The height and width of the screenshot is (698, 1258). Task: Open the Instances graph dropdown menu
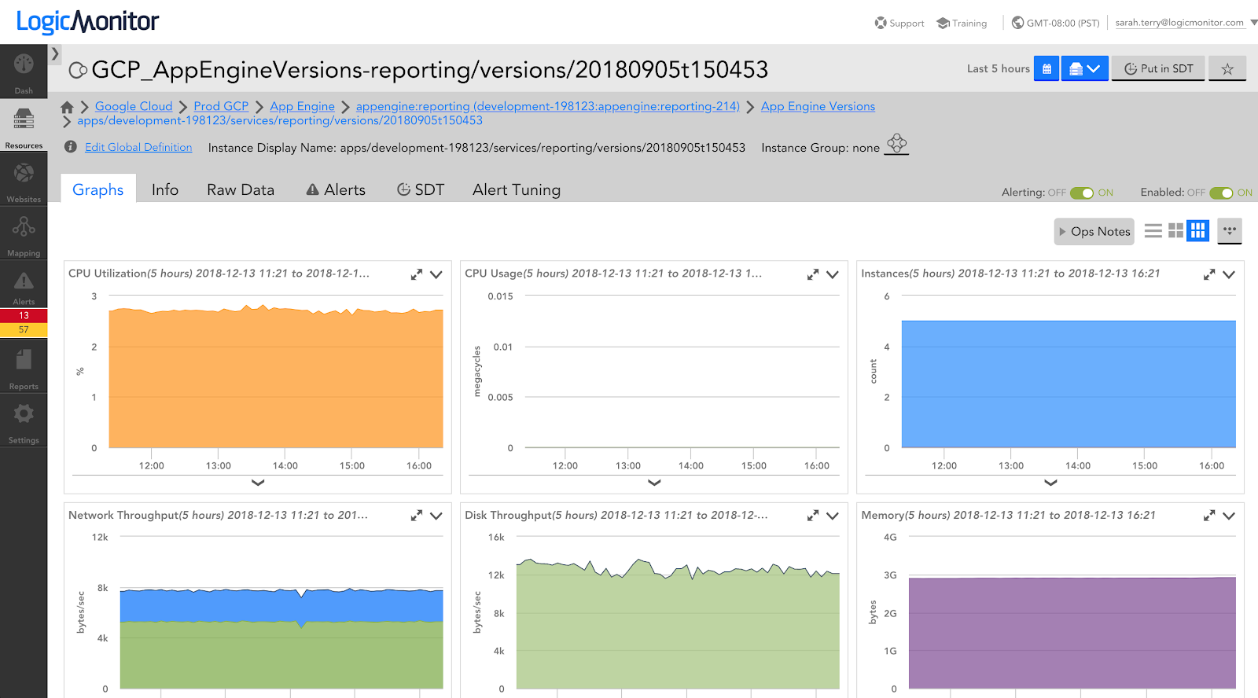(x=1229, y=274)
